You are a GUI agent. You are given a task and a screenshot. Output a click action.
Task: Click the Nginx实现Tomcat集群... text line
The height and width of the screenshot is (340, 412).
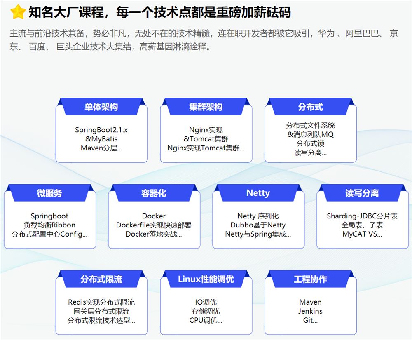tap(206, 148)
